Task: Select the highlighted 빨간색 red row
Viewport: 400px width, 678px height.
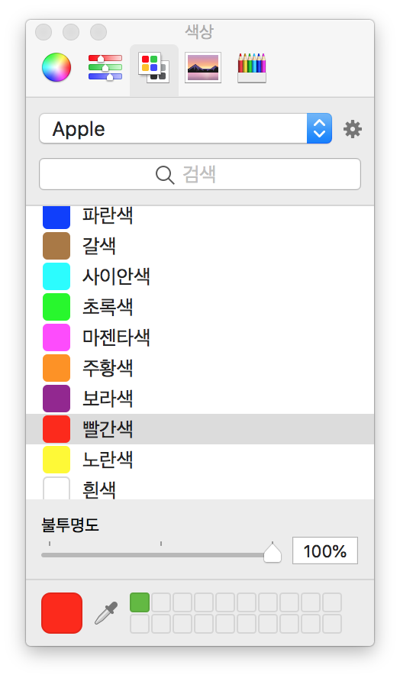Action: (200, 429)
